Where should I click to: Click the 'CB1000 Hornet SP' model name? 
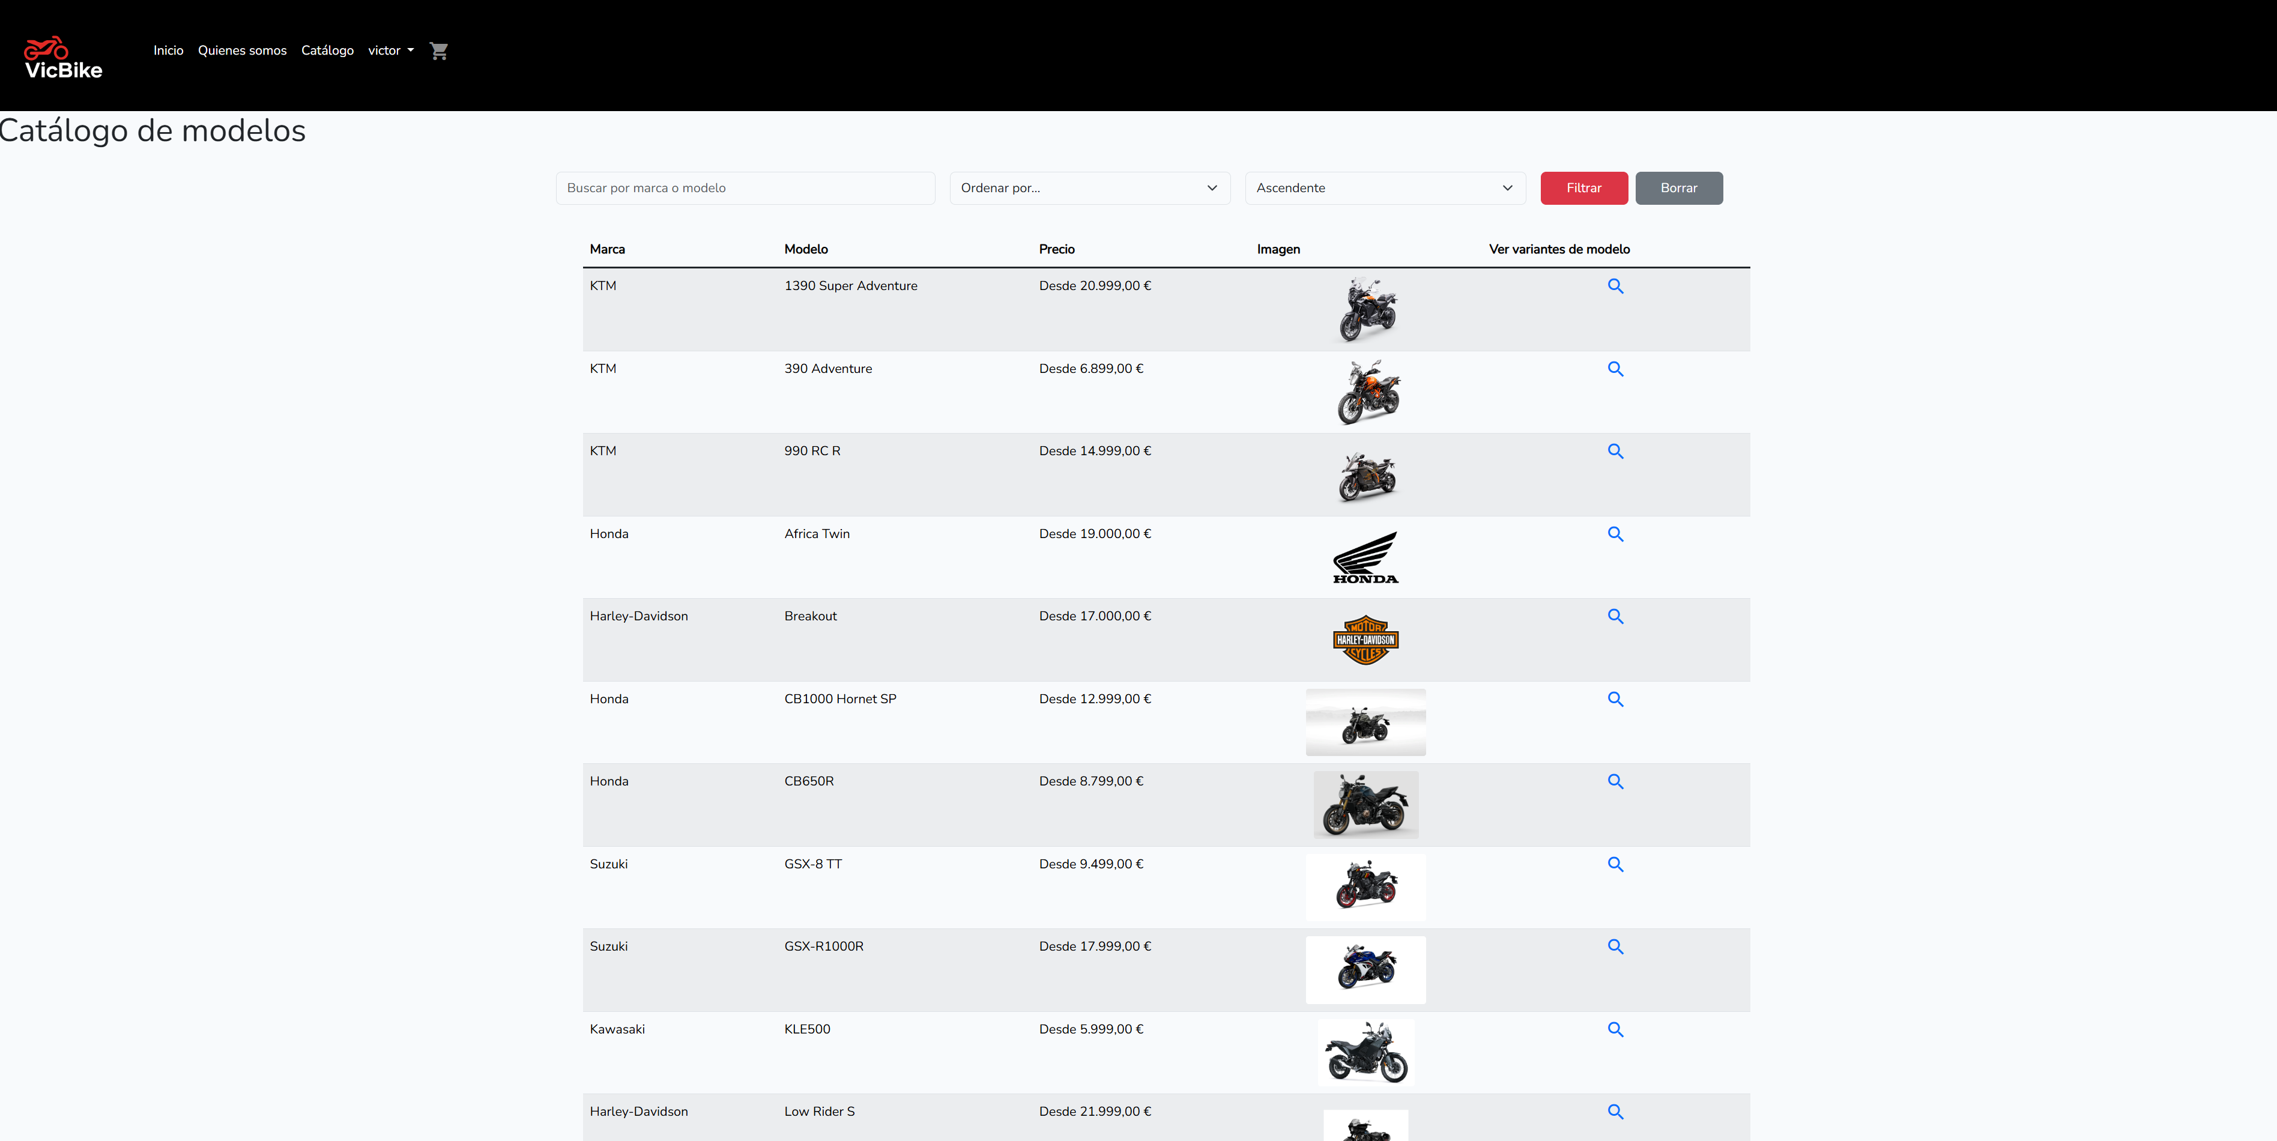point(839,699)
